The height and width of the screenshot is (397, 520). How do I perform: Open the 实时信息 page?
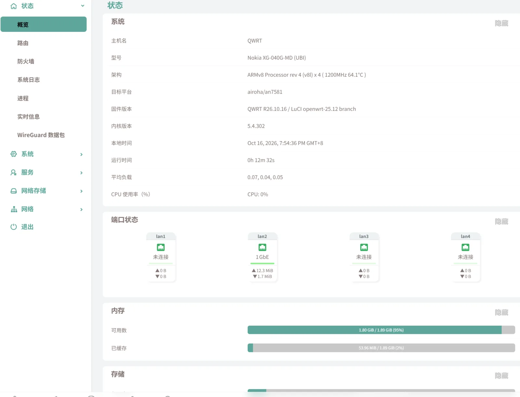click(29, 117)
